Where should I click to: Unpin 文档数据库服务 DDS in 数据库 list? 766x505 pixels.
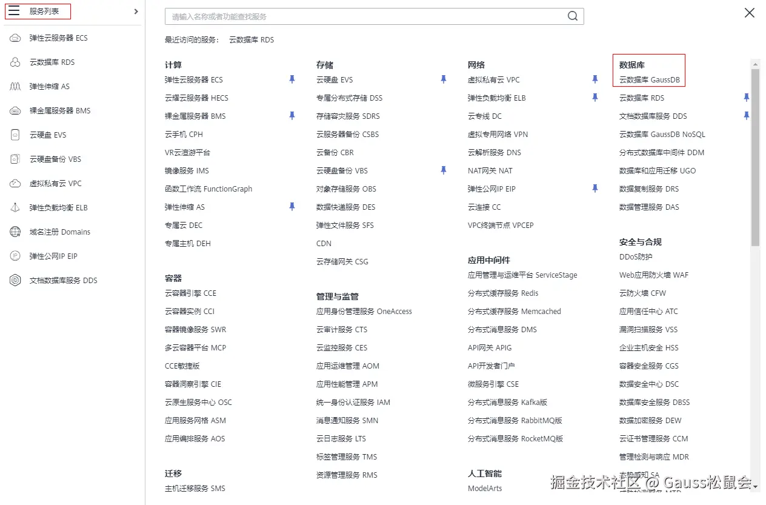[x=747, y=116]
